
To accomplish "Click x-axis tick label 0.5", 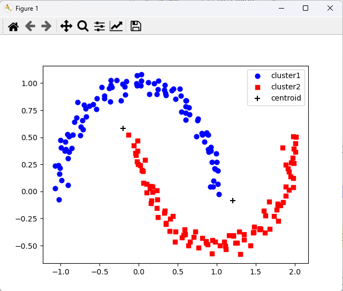I will pos(178,272).
